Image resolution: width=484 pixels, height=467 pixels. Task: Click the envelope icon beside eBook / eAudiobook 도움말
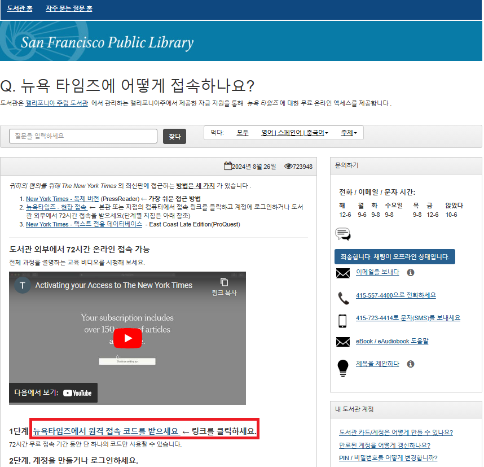[x=342, y=342]
